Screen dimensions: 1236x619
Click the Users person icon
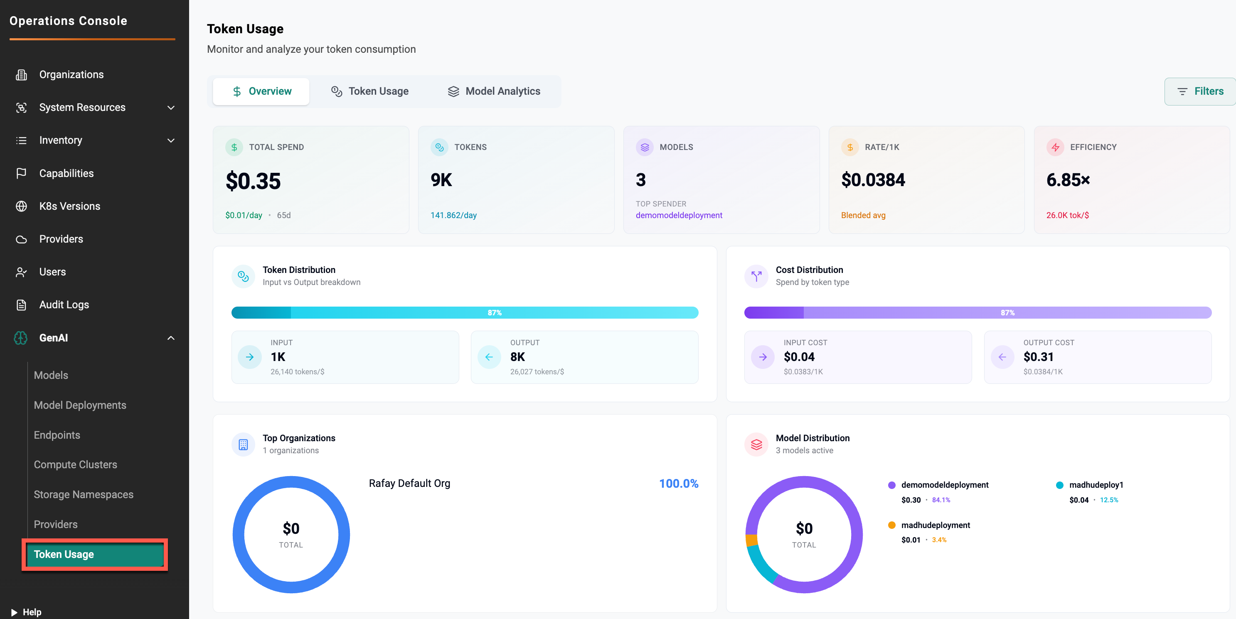[x=21, y=272]
